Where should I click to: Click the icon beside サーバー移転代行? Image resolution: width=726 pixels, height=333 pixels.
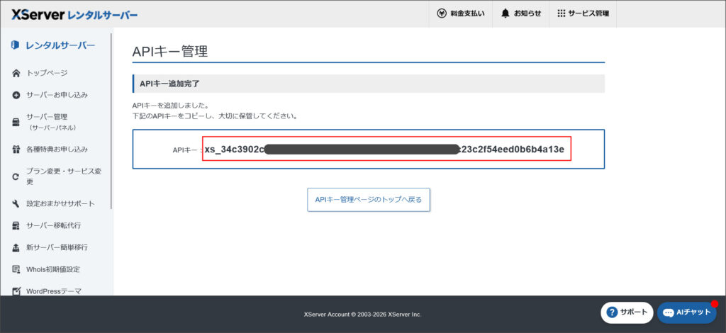point(16,226)
